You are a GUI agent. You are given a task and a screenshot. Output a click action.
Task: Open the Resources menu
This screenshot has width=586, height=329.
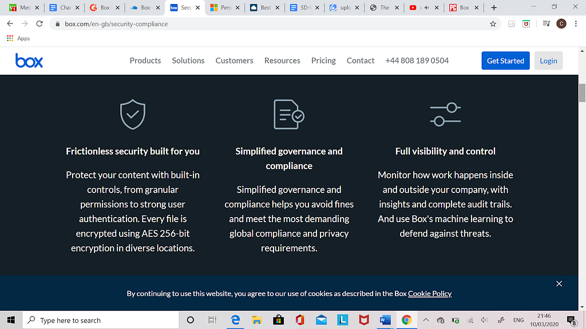(282, 61)
